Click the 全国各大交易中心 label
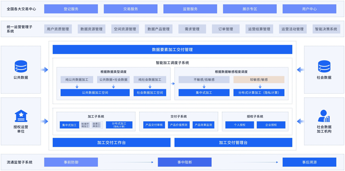 (21, 9)
